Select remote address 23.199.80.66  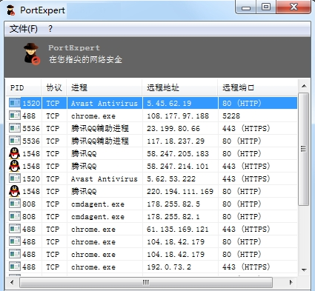(173, 128)
